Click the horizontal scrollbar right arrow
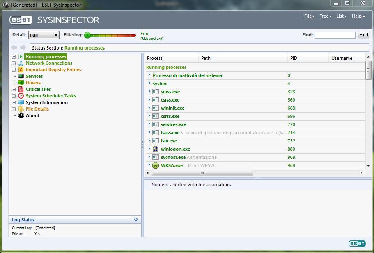This screenshot has width=374, height=253. (362, 173)
